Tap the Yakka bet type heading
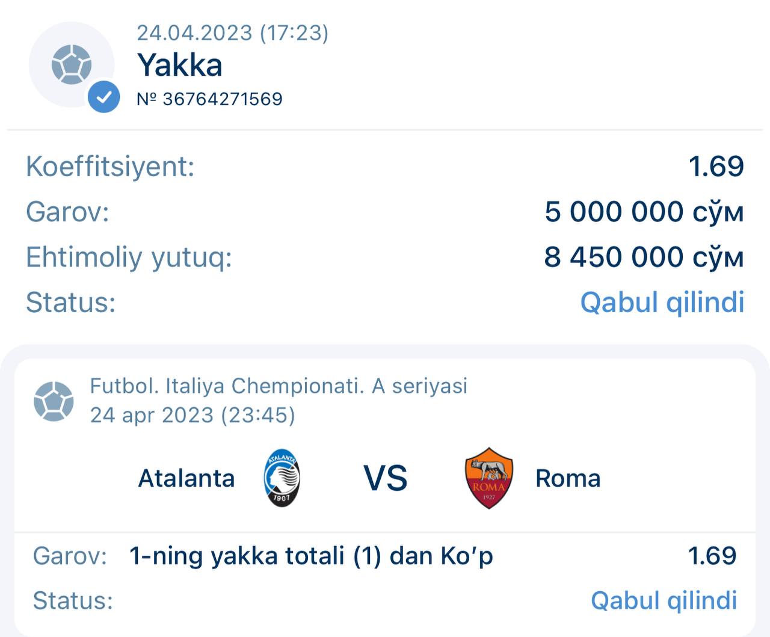 tap(180, 65)
